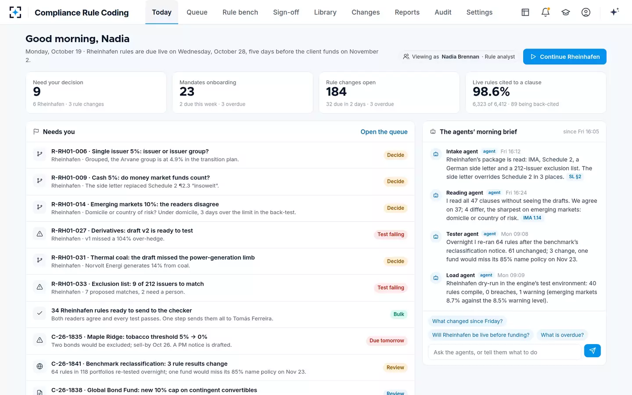Open the layout panel icon in the header
Viewport: 632px width, 395px height.
click(525, 12)
